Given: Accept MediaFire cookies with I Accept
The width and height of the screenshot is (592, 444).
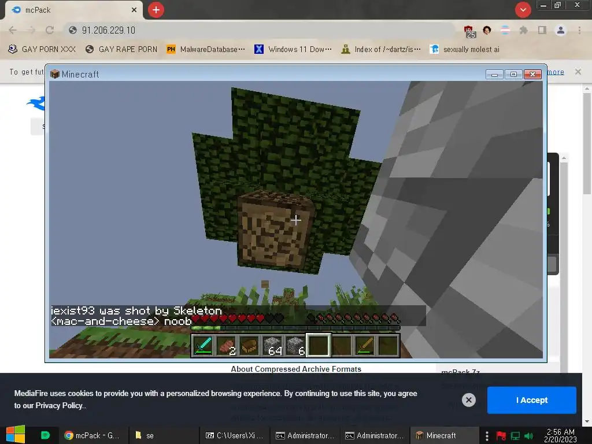Looking at the screenshot, I should pos(532,400).
